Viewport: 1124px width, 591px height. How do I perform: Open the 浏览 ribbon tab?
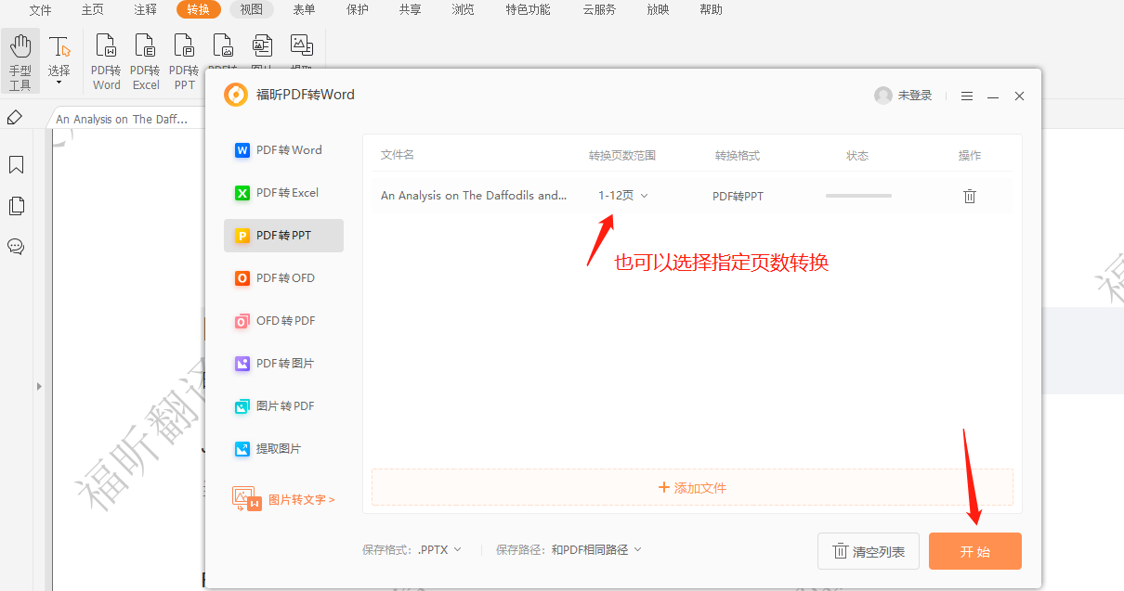click(463, 9)
